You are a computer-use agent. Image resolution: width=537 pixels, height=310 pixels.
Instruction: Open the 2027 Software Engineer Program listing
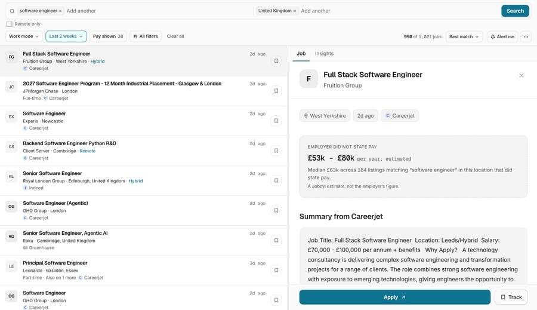[x=122, y=84]
